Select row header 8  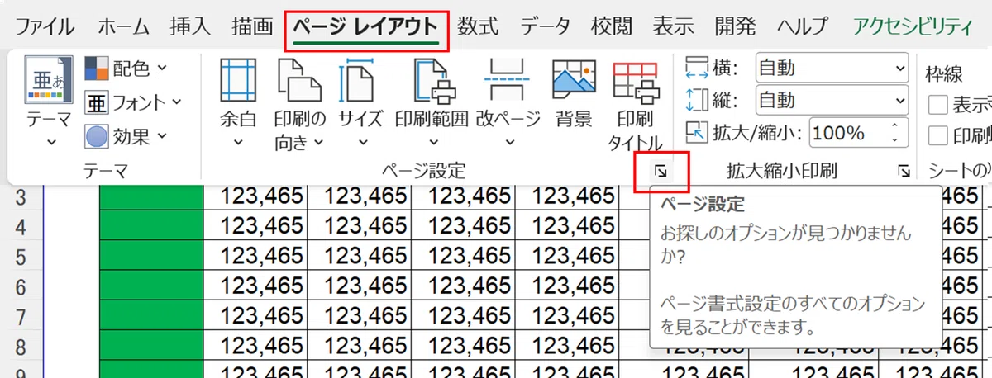[x=21, y=346]
